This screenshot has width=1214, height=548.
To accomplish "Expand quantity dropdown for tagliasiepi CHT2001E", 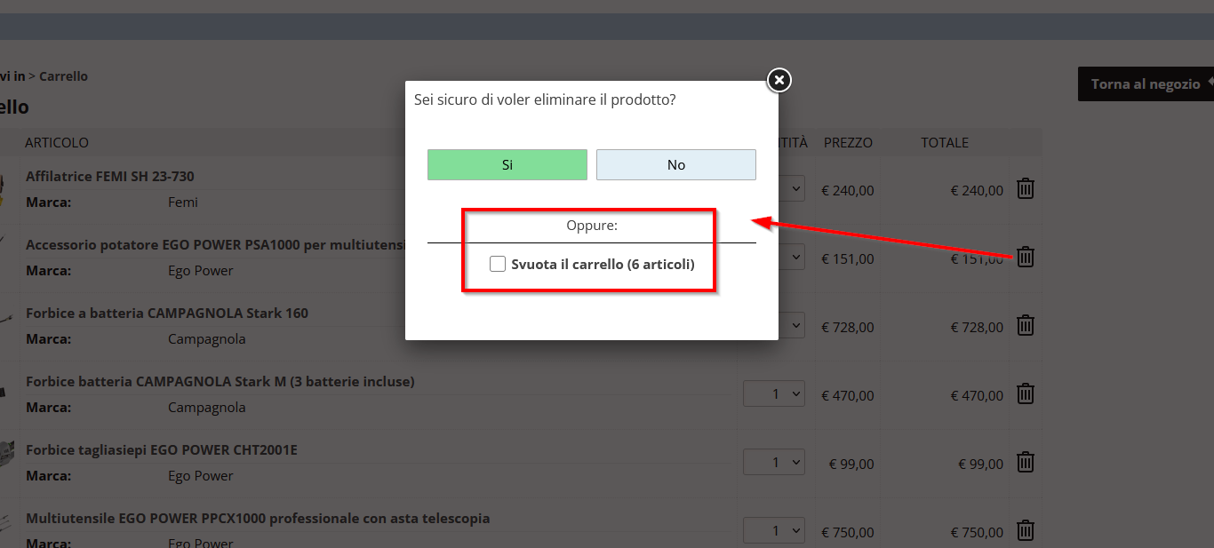I will click(774, 462).
